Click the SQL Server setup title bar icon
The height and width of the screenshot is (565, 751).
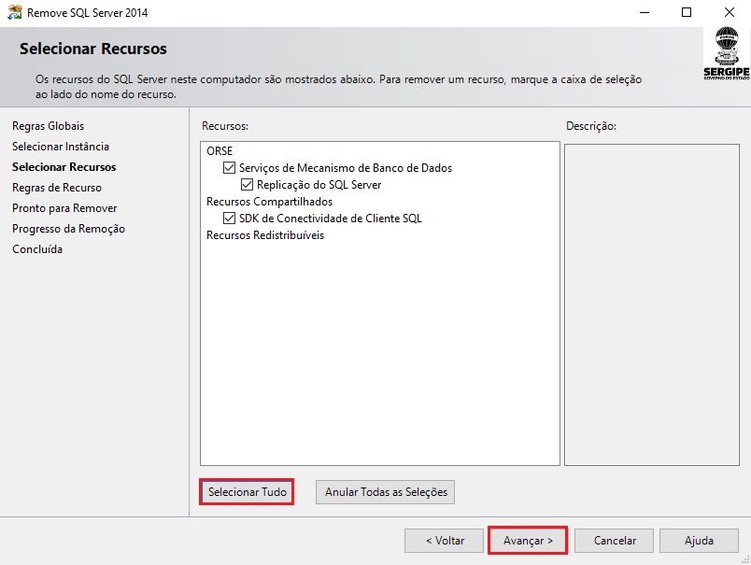tap(15, 13)
